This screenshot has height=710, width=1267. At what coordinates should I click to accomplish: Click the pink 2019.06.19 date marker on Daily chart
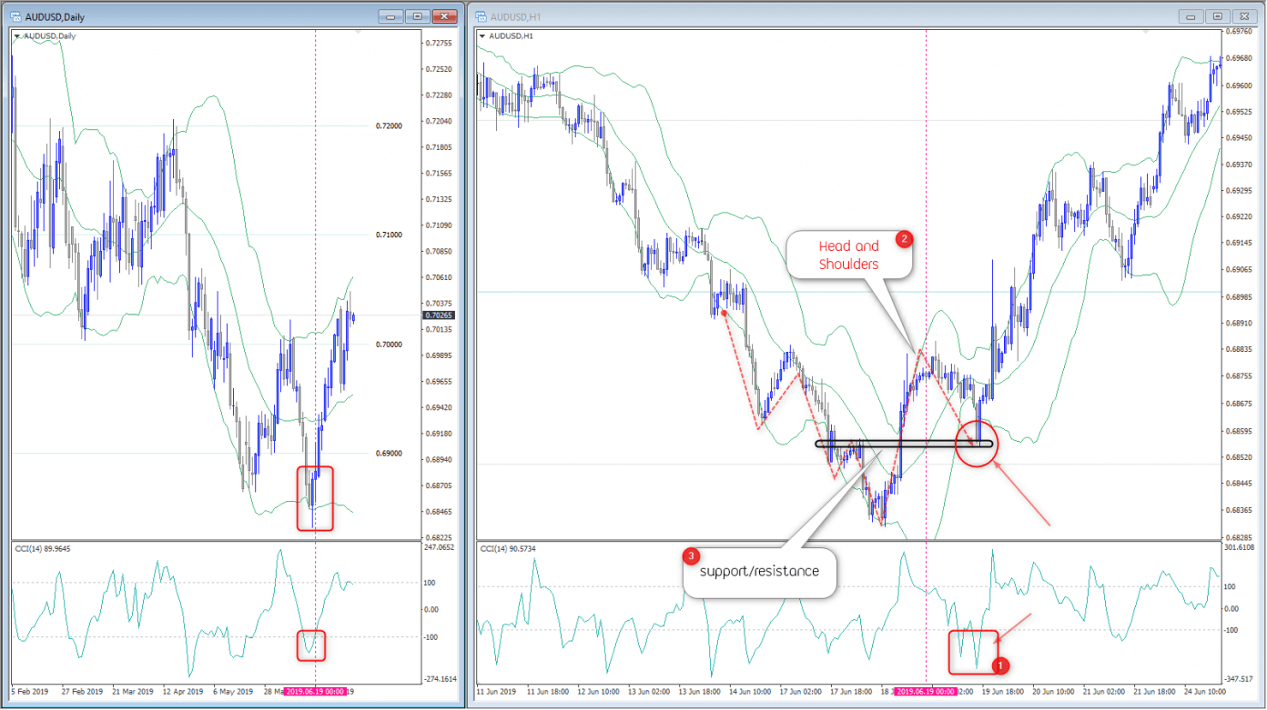[315, 692]
